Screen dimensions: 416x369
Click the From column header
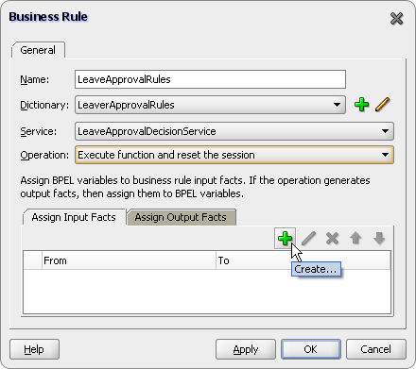129,260
